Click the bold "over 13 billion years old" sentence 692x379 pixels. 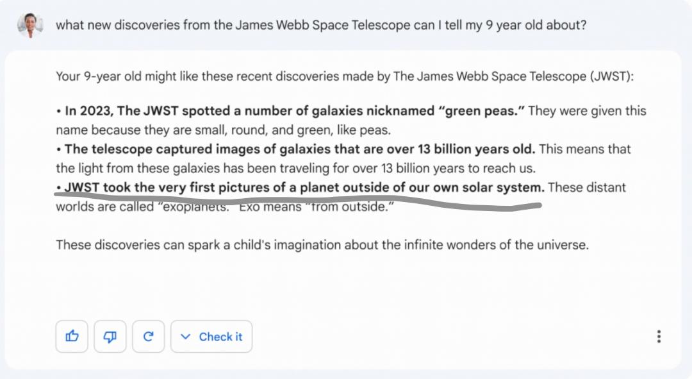[300, 149]
